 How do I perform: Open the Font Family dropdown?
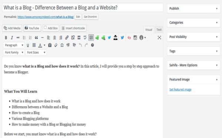click(14, 52)
